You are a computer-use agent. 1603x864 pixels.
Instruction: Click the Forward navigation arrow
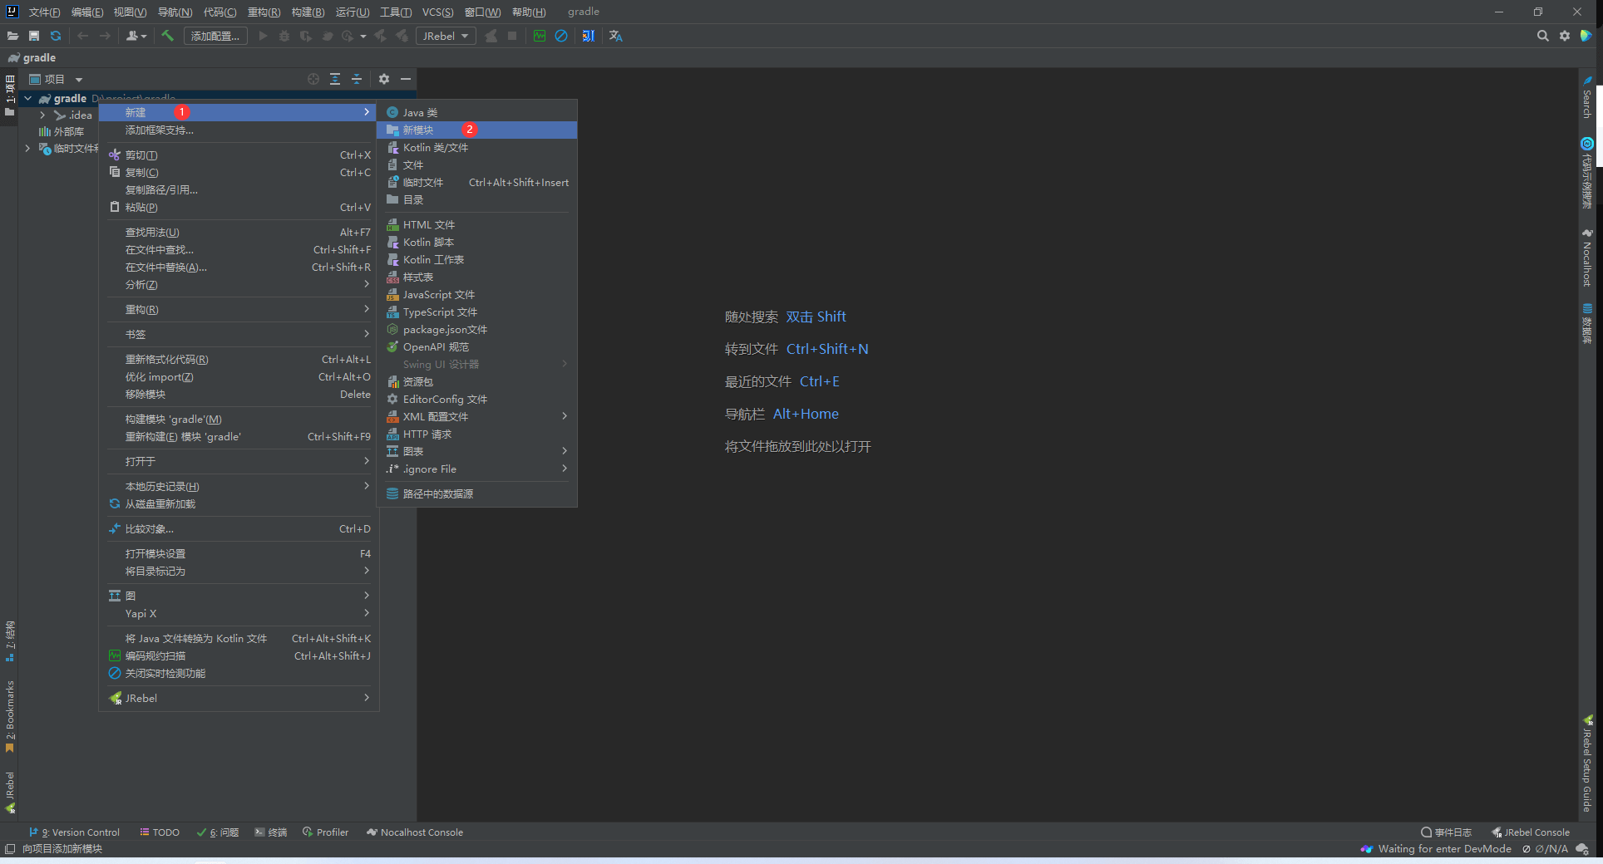(105, 36)
